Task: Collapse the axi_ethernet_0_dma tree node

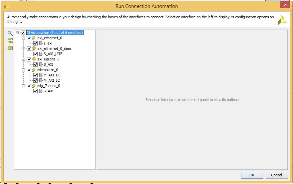Action: (24, 48)
